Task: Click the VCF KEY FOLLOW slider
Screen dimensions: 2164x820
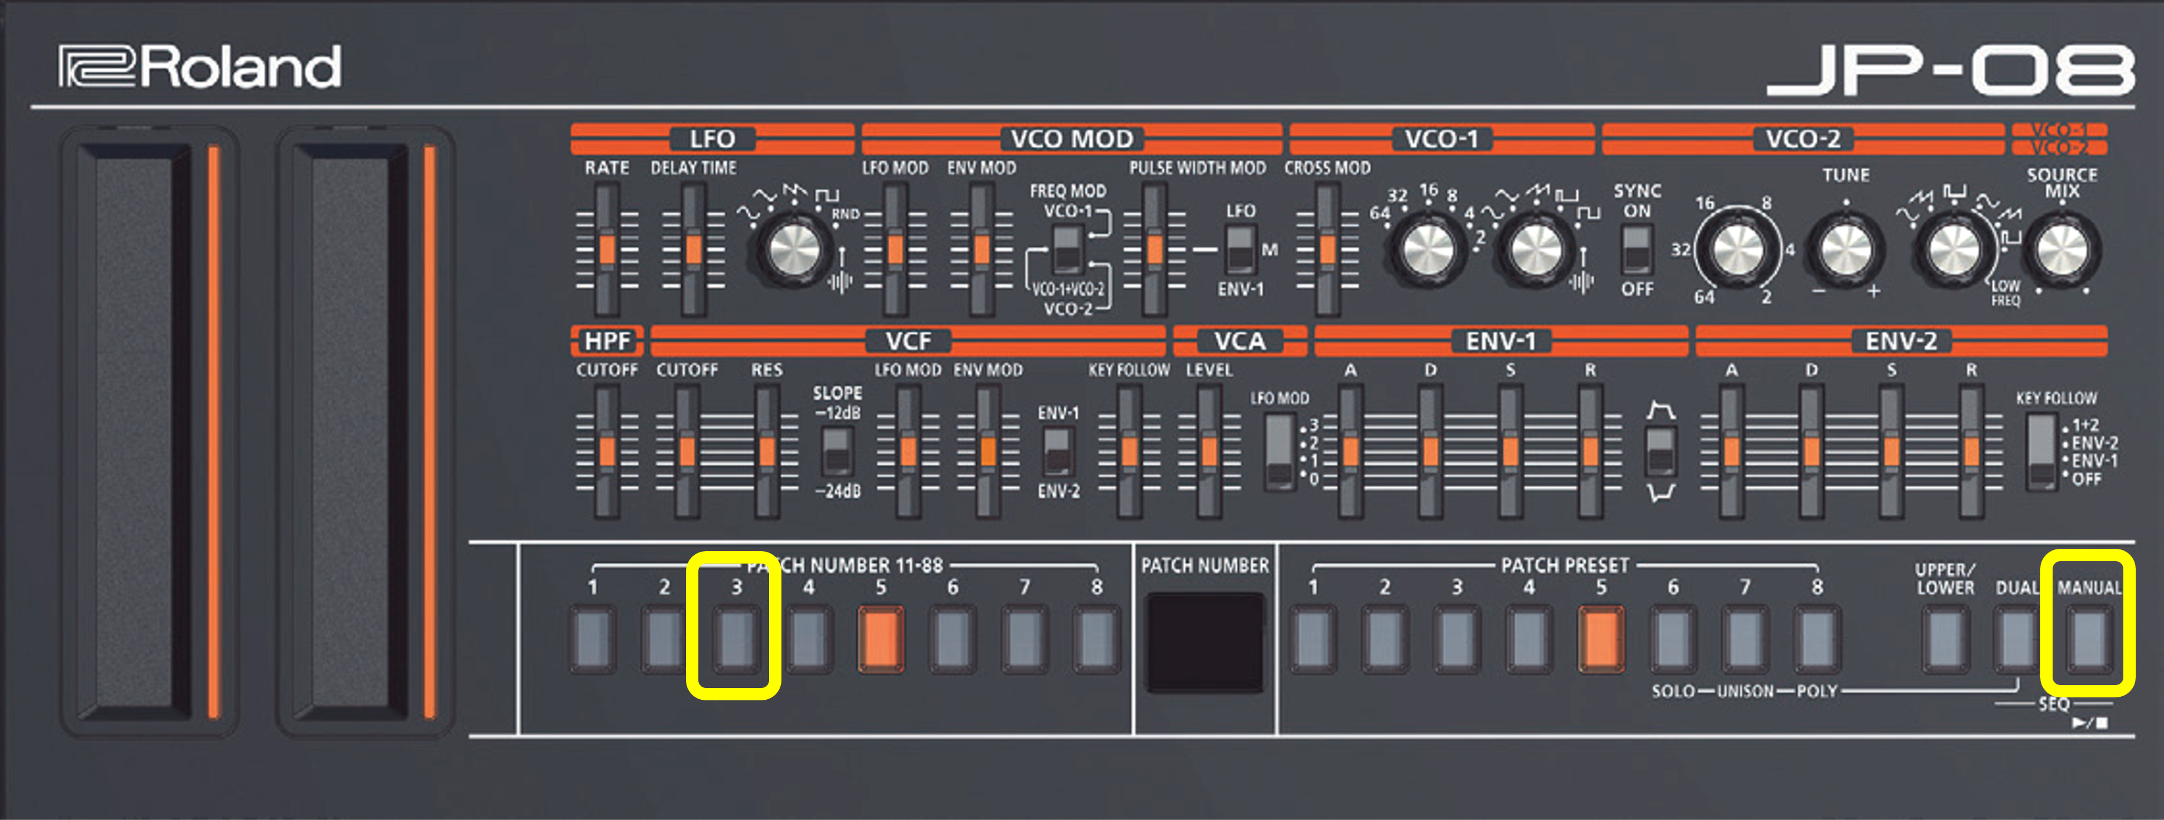Action: click(x=1129, y=452)
